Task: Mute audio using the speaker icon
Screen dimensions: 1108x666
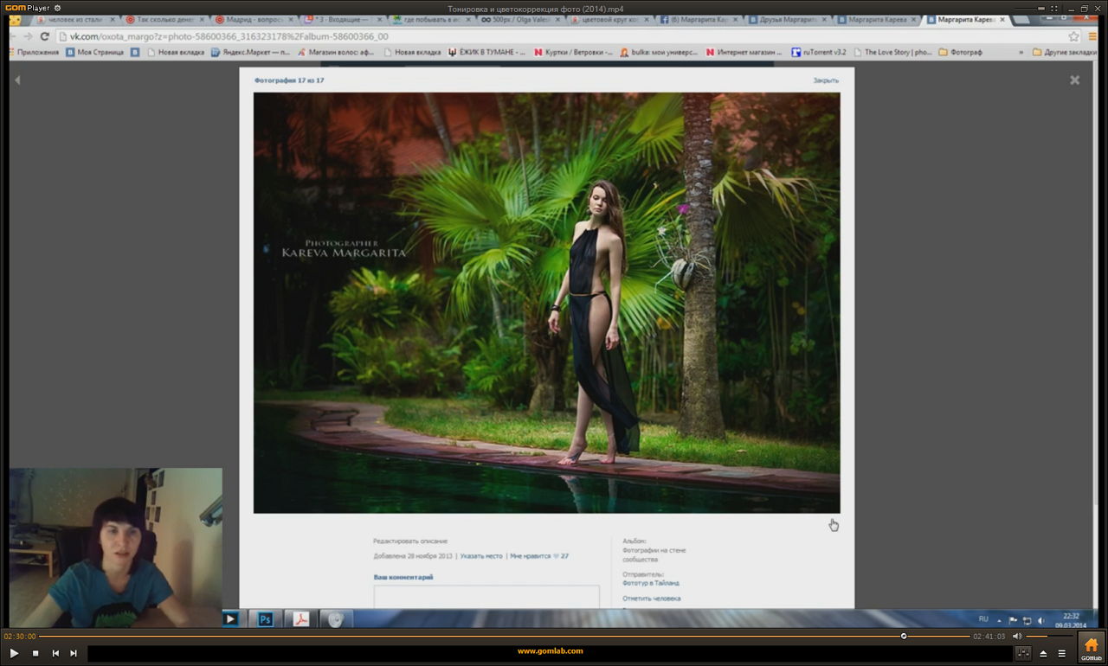Action: [x=1017, y=636]
